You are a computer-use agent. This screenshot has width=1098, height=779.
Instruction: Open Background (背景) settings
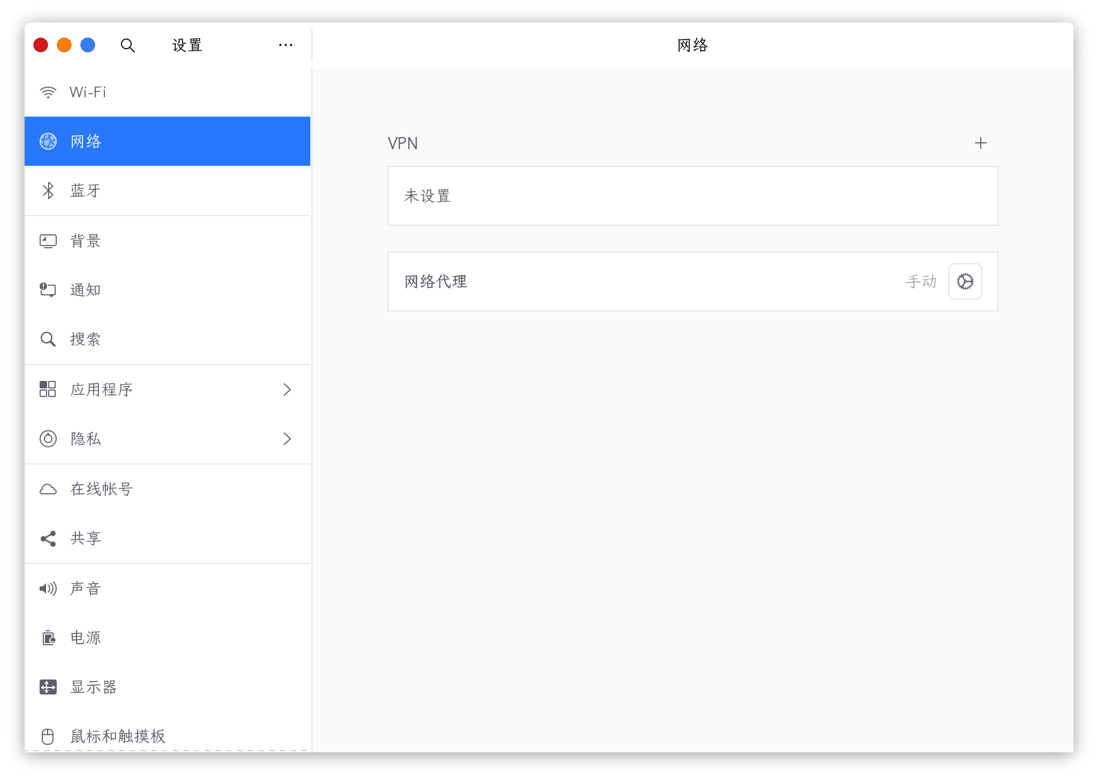(86, 241)
